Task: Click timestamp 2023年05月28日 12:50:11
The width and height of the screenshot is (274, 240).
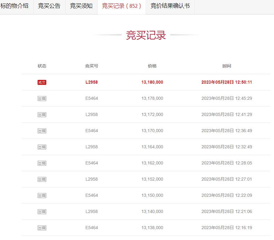Action: click(x=227, y=82)
